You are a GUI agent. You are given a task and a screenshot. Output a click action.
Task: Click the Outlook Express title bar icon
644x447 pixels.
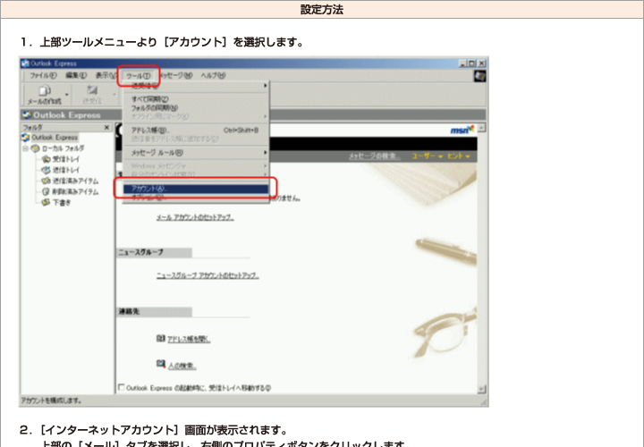click(x=25, y=63)
